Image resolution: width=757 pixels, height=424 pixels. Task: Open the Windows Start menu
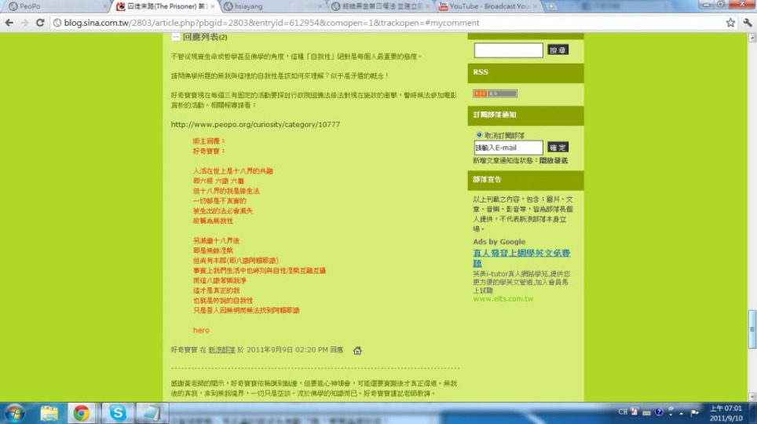pos(15,412)
